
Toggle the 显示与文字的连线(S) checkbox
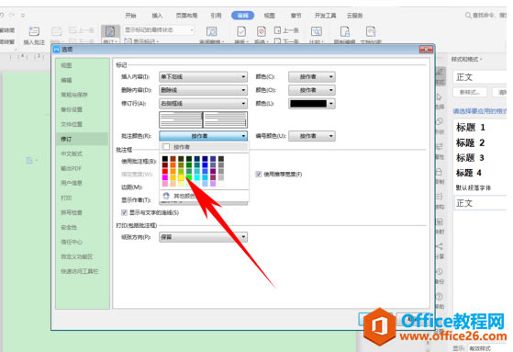pos(124,212)
